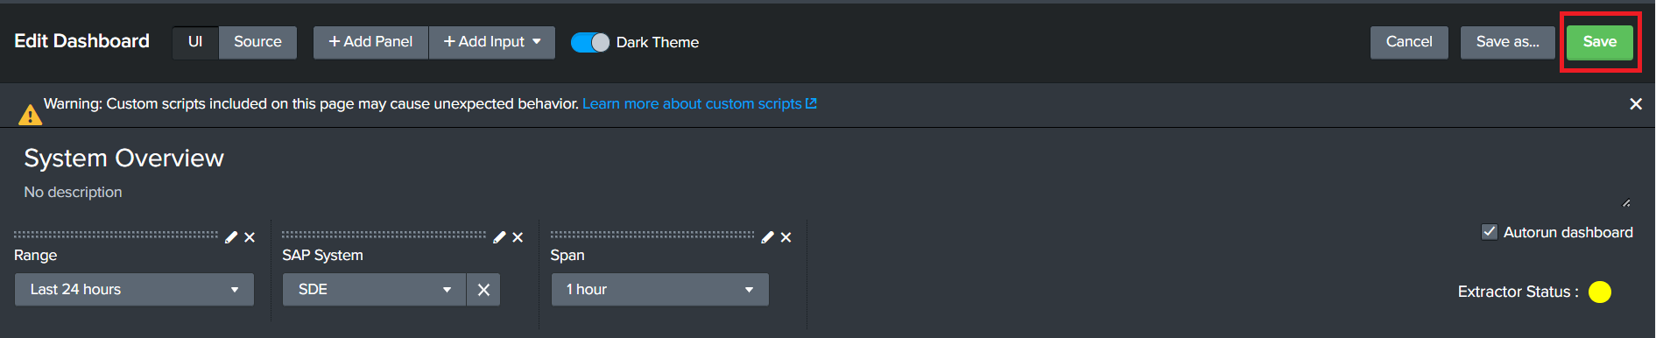Open the custom scripts help link
This screenshot has height=338, width=1656.
(699, 104)
